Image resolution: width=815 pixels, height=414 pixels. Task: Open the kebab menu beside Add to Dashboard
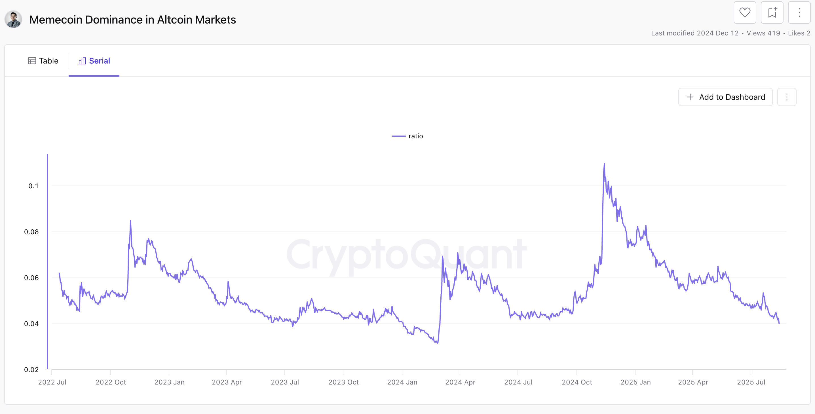click(787, 97)
